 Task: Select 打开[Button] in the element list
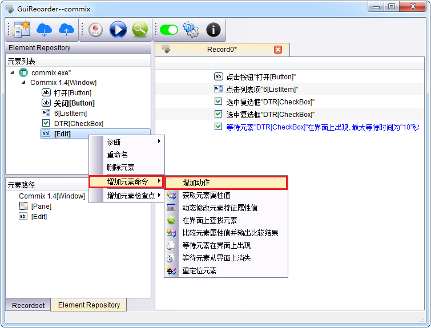click(x=72, y=93)
